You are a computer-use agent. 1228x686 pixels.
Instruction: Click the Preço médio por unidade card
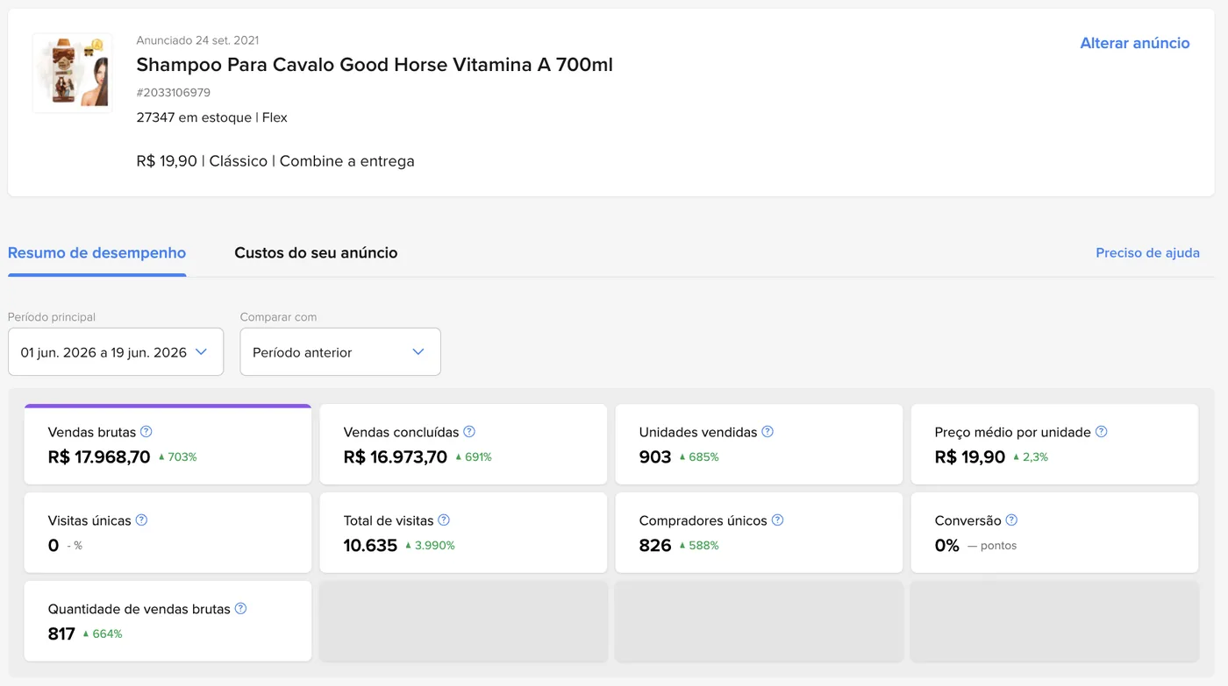(x=1054, y=444)
